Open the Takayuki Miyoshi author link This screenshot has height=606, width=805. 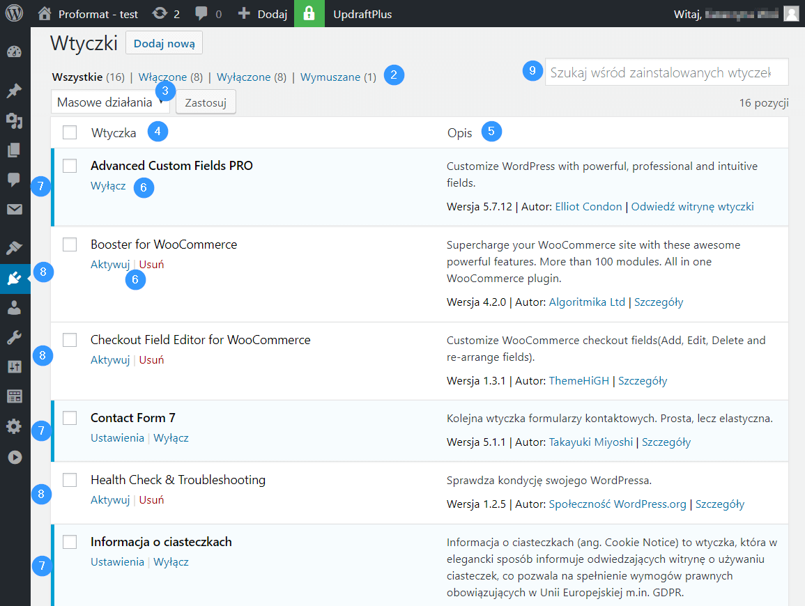591,442
